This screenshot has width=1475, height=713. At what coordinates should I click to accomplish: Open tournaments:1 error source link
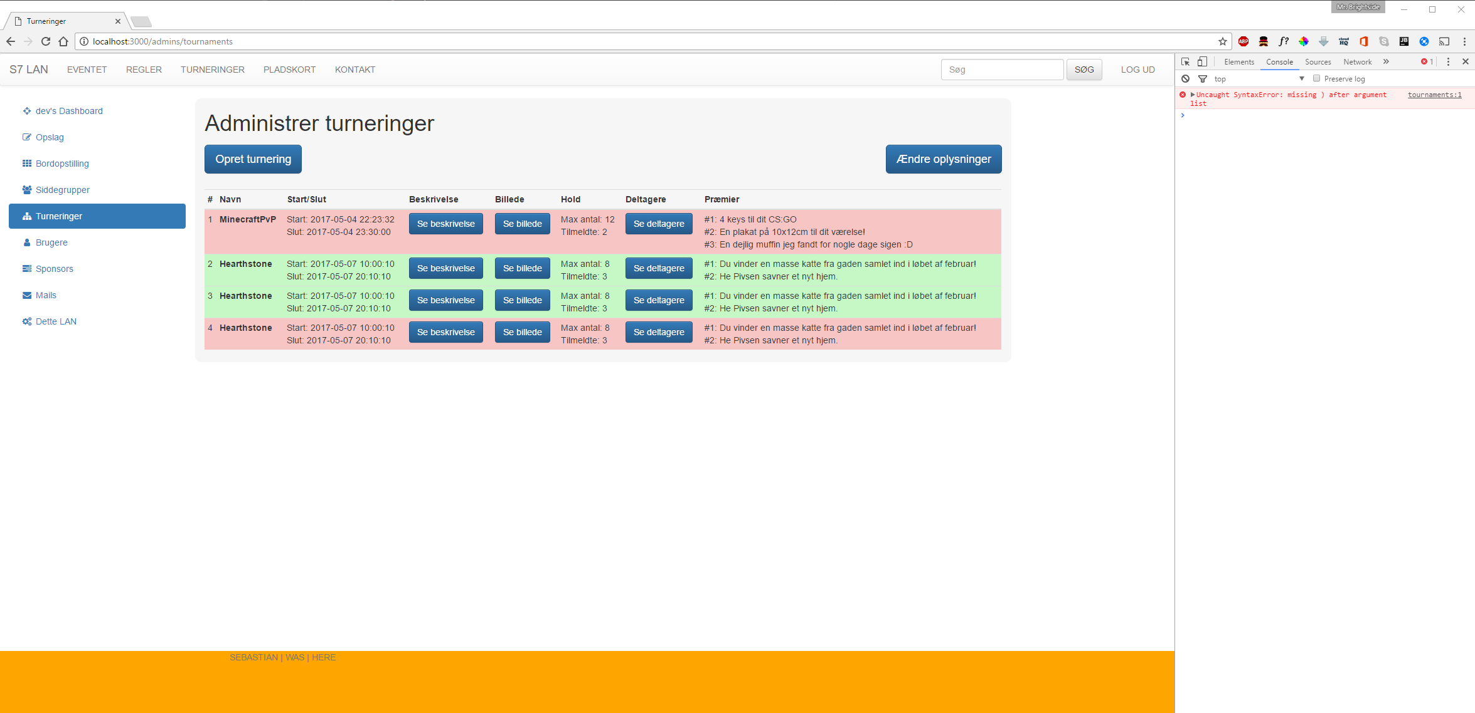pyautogui.click(x=1434, y=95)
